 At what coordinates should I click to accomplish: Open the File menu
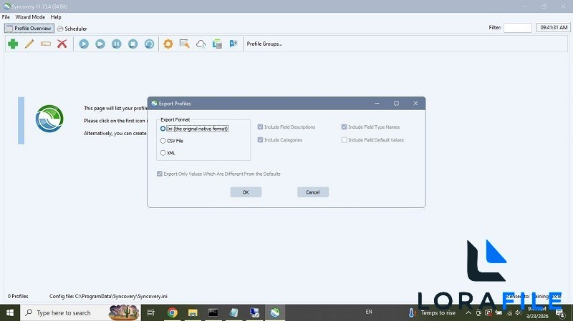click(x=6, y=17)
